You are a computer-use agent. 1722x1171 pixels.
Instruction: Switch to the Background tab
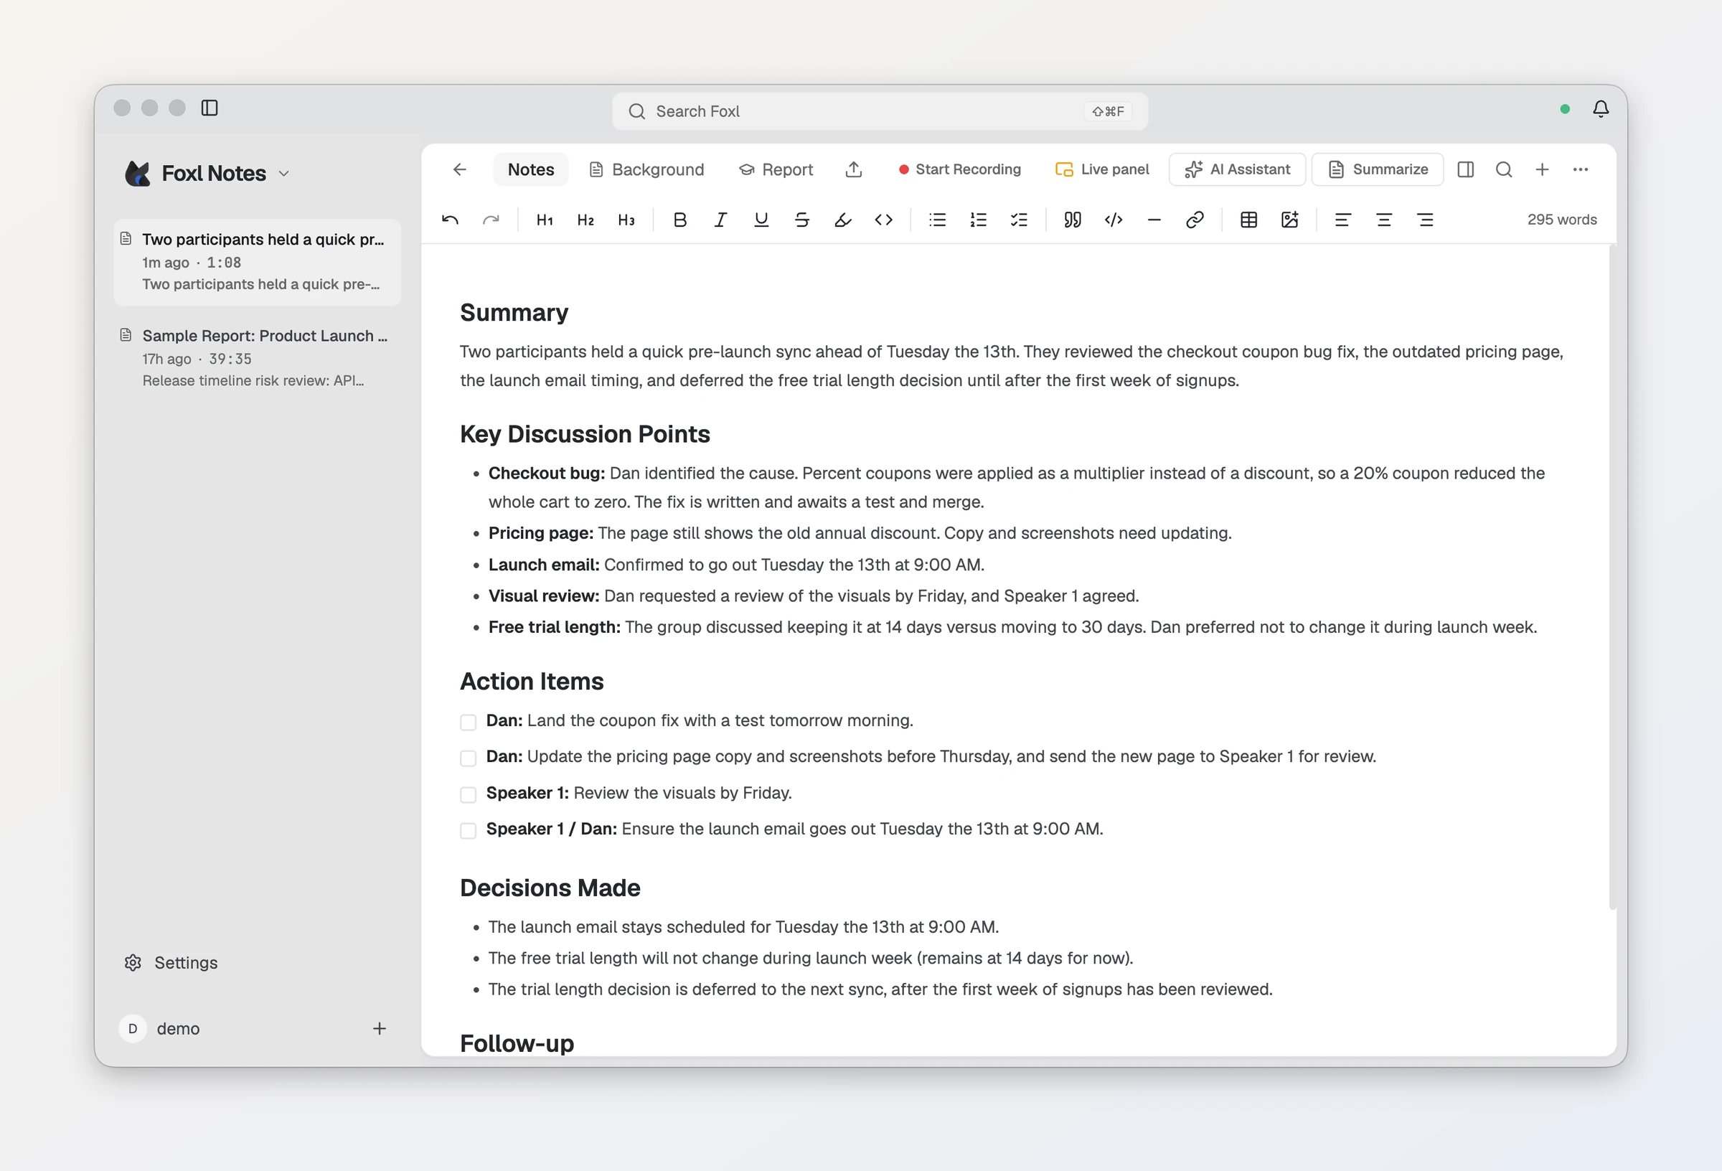[647, 170]
